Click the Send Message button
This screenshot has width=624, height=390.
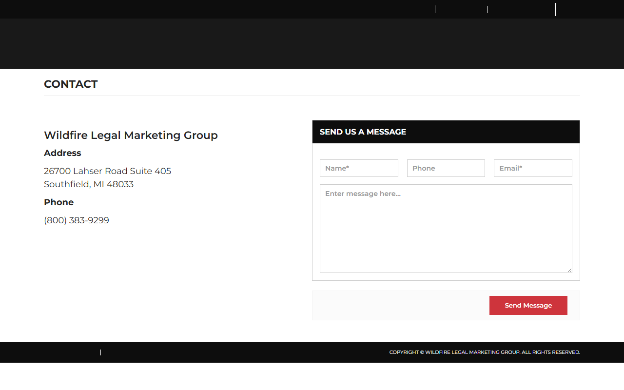click(528, 305)
